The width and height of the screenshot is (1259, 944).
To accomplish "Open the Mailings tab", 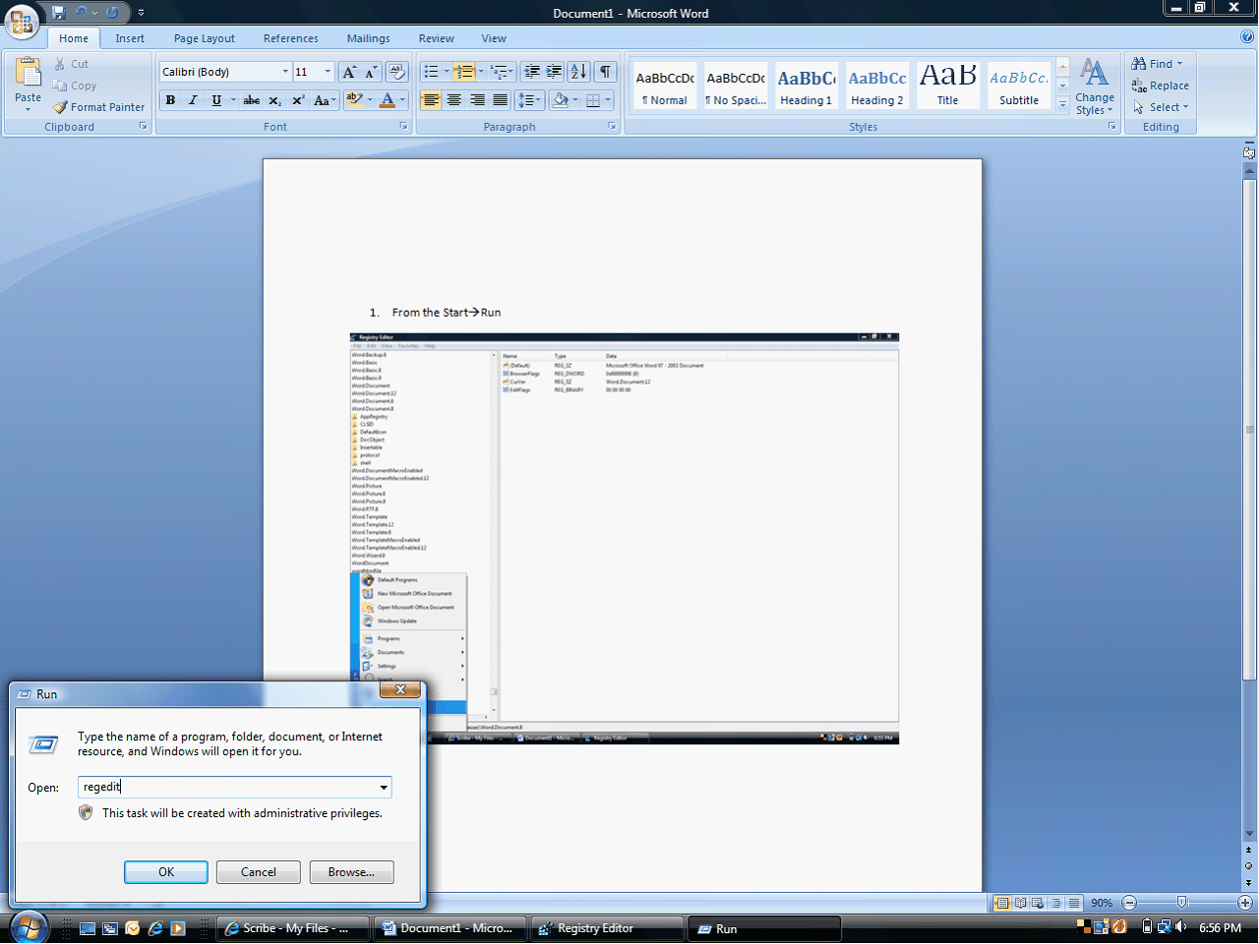I will (x=369, y=38).
